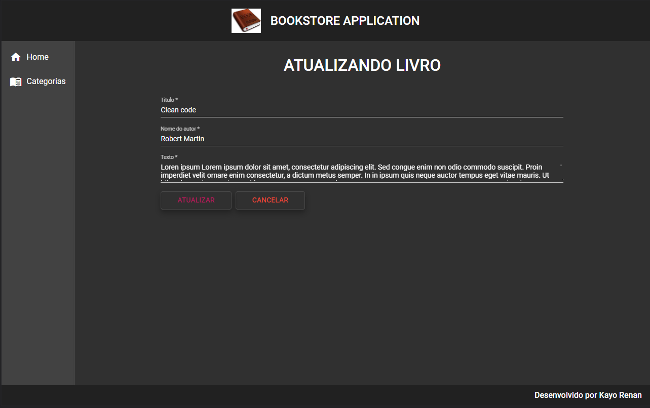Click the Robert Martin author text
This screenshot has height=408, width=650.
point(182,139)
